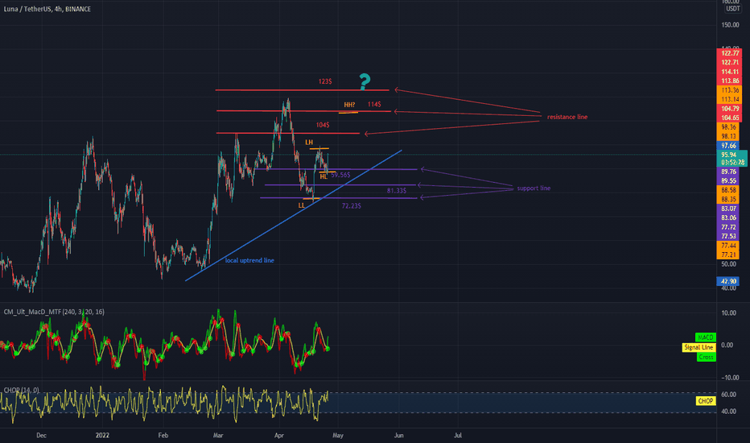Viewport: 750px width, 443px height.
Task: Click 10.00 on the MACD scale
Action: (x=729, y=313)
